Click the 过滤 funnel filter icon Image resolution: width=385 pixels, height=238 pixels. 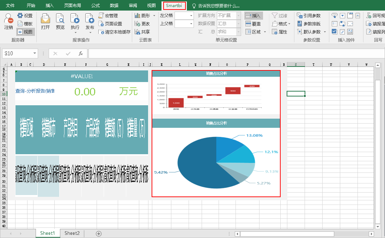click(x=275, y=16)
